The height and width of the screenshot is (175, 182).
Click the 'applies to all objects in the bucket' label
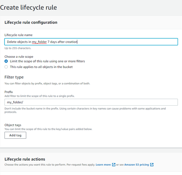point(41,67)
